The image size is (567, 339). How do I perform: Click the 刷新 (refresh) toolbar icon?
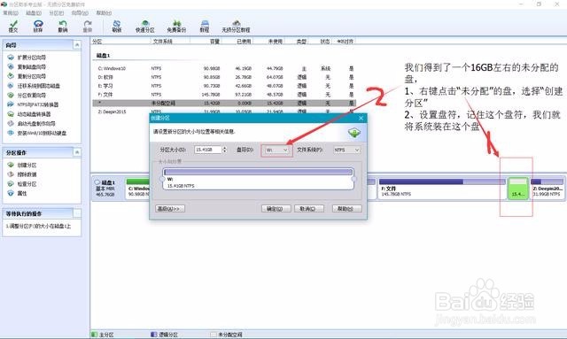(x=116, y=26)
